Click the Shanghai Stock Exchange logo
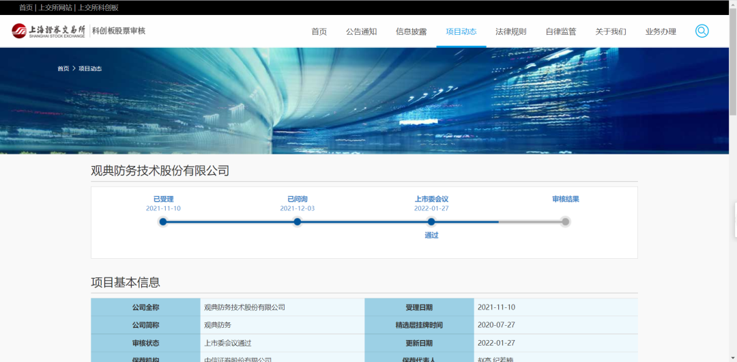The width and height of the screenshot is (737, 362). (x=48, y=31)
